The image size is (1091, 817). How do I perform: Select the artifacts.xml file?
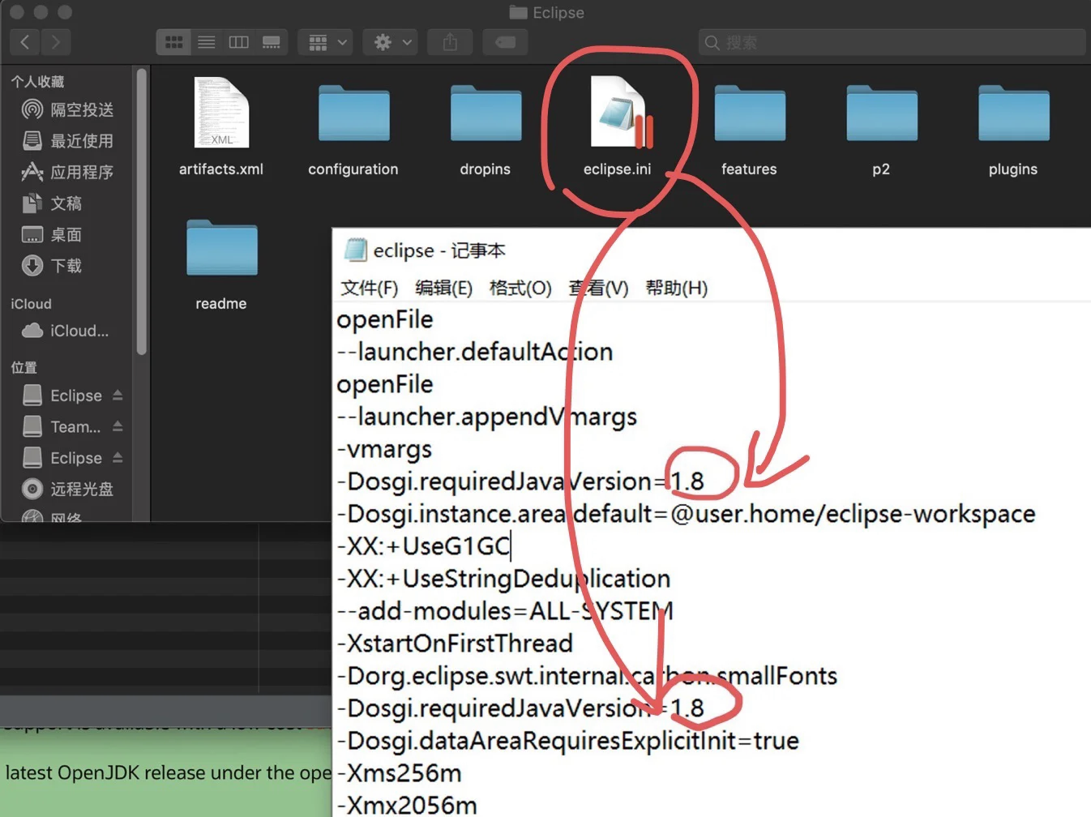221,126
